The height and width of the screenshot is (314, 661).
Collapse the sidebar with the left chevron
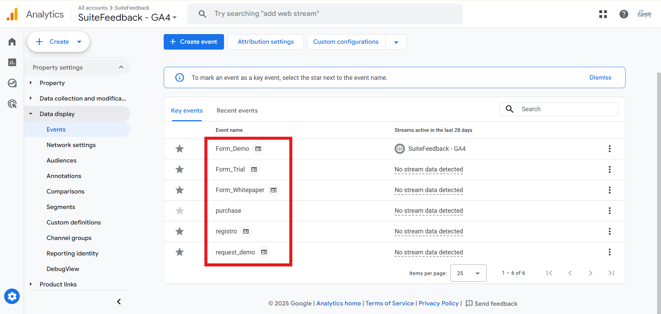[119, 302]
